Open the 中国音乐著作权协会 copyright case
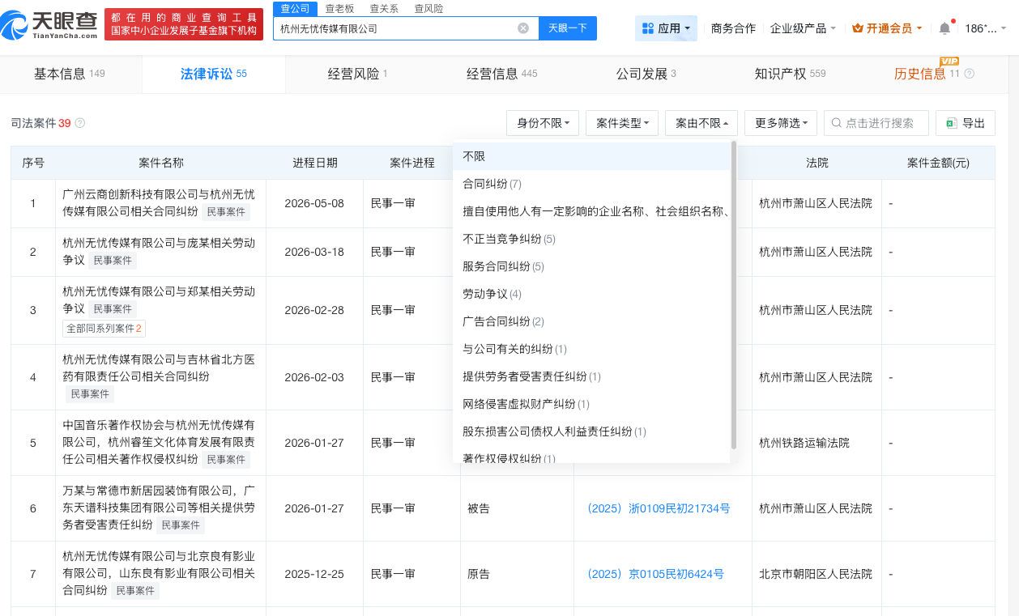1019x616 pixels. (159, 442)
